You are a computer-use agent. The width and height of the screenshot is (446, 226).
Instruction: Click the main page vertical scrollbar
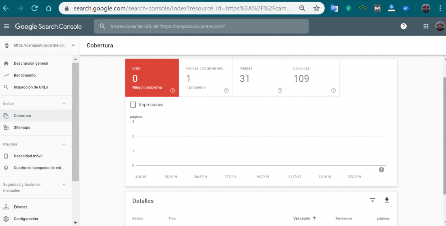click(444, 135)
